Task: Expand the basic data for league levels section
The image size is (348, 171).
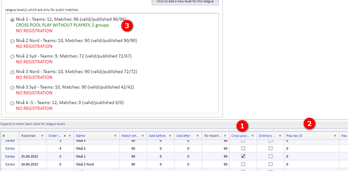Action: (x=174, y=124)
